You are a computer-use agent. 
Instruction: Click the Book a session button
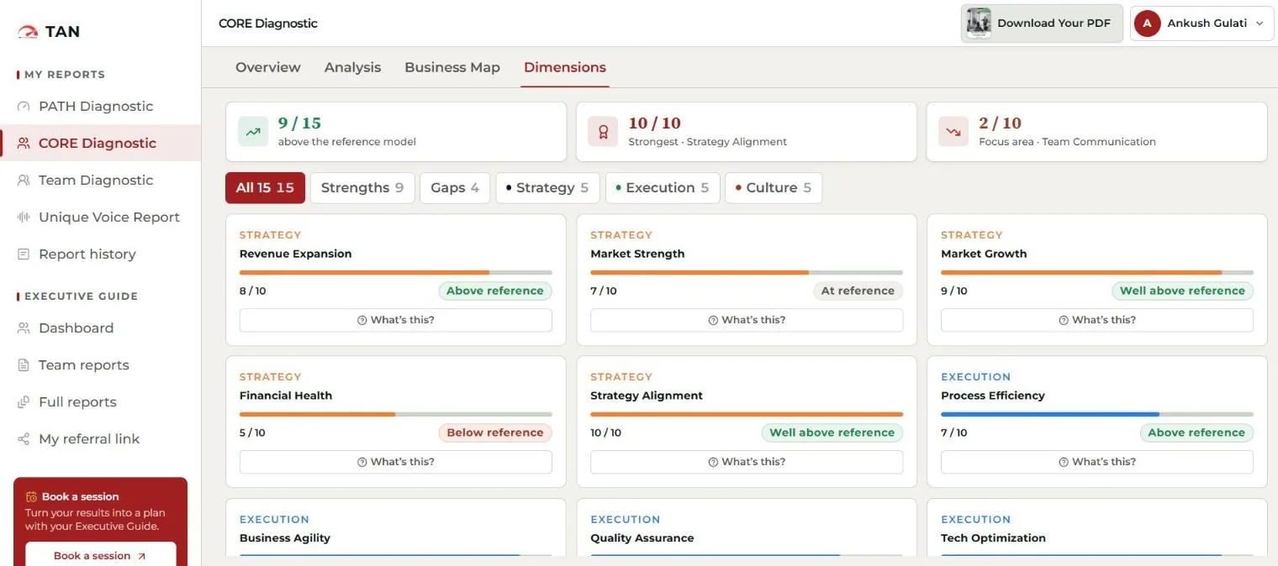point(100,555)
